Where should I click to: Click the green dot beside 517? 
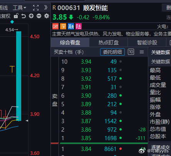pos(121,78)
